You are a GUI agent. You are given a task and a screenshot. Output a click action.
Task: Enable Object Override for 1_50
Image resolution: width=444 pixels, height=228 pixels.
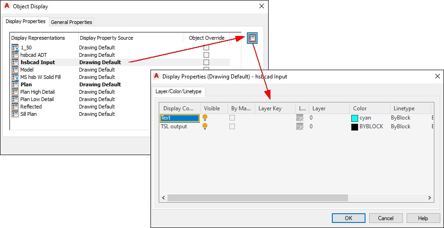tap(206, 48)
